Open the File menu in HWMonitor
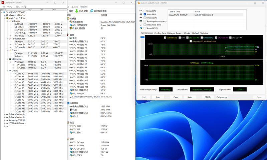The width and height of the screenshot is (267, 160). coord(3,7)
